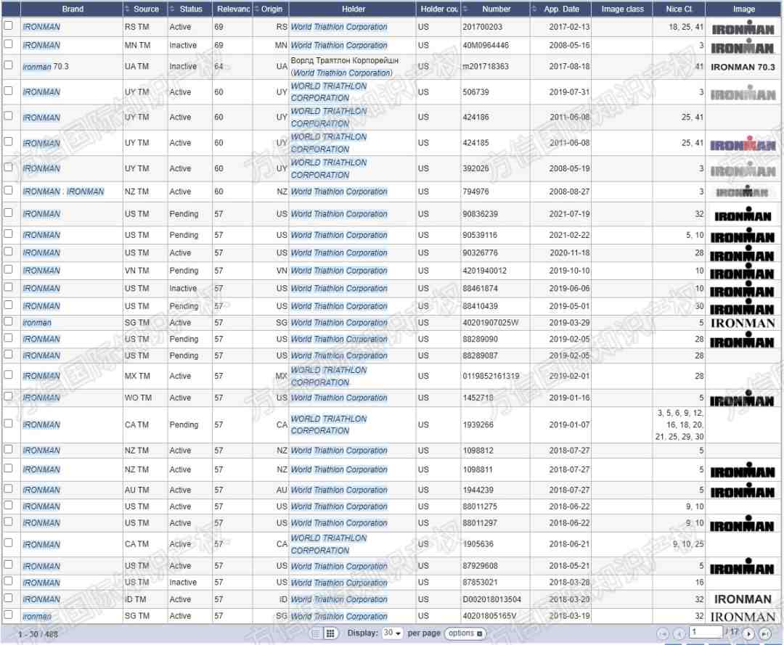Viewport: 784px width, 645px height.
Task: Select the checkbox for number D002018013504
Action: pos(9,598)
